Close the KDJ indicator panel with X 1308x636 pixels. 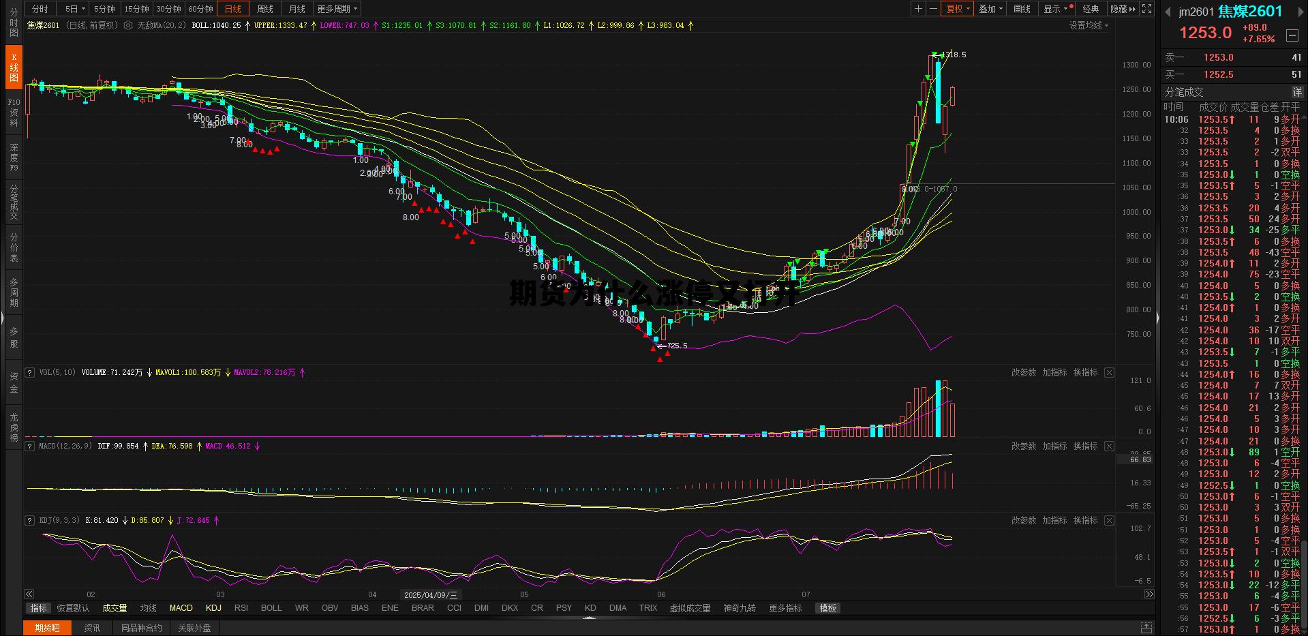click(1109, 520)
